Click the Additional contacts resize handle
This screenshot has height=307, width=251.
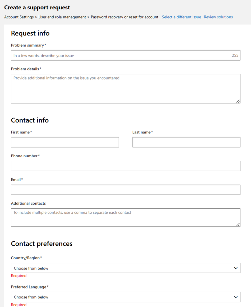pyautogui.click(x=238, y=225)
